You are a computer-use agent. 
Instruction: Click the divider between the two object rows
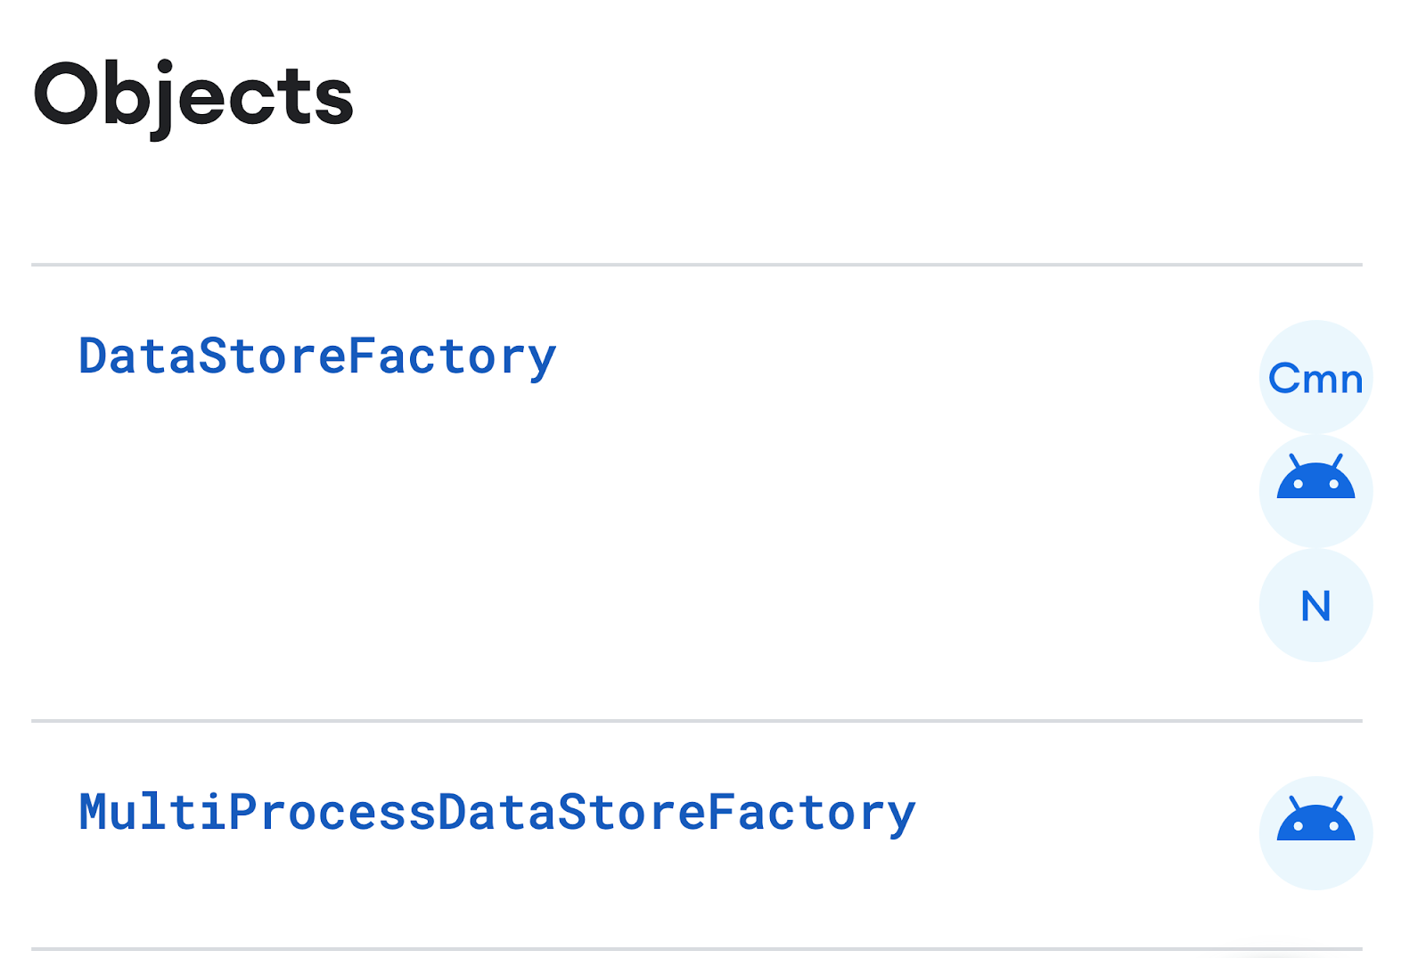[697, 720]
